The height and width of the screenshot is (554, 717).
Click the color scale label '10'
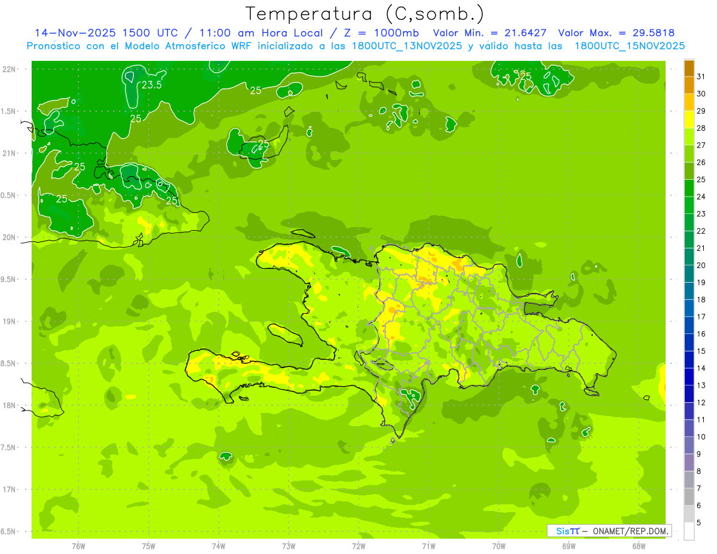701,437
